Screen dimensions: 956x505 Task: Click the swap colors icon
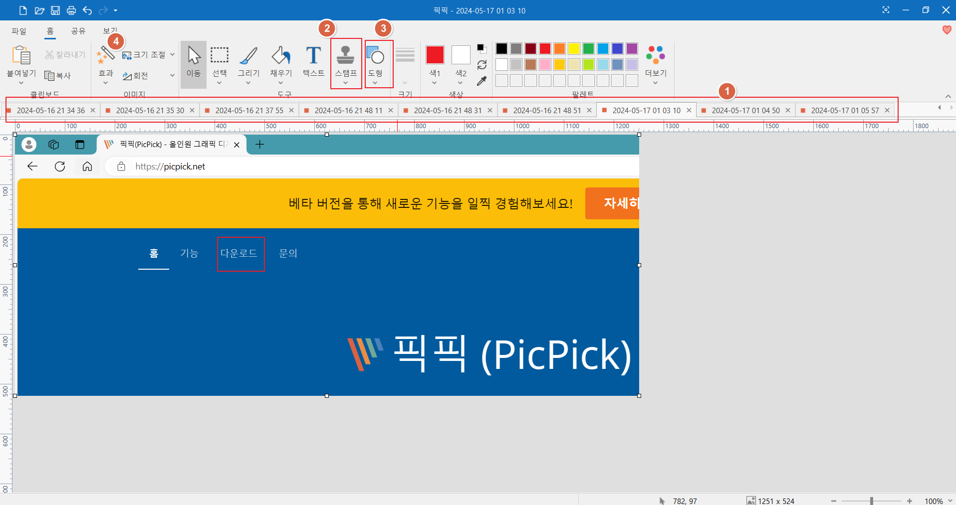tap(481, 65)
